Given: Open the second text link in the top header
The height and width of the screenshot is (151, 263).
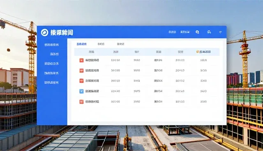Looking at the screenshot, I should pyautogui.click(x=185, y=32).
